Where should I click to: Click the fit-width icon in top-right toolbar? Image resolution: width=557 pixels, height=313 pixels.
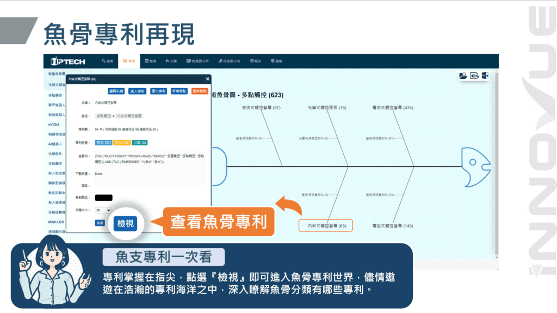pyautogui.click(x=474, y=76)
